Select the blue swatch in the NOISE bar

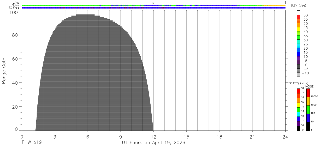pyautogui.click(x=308, y=118)
